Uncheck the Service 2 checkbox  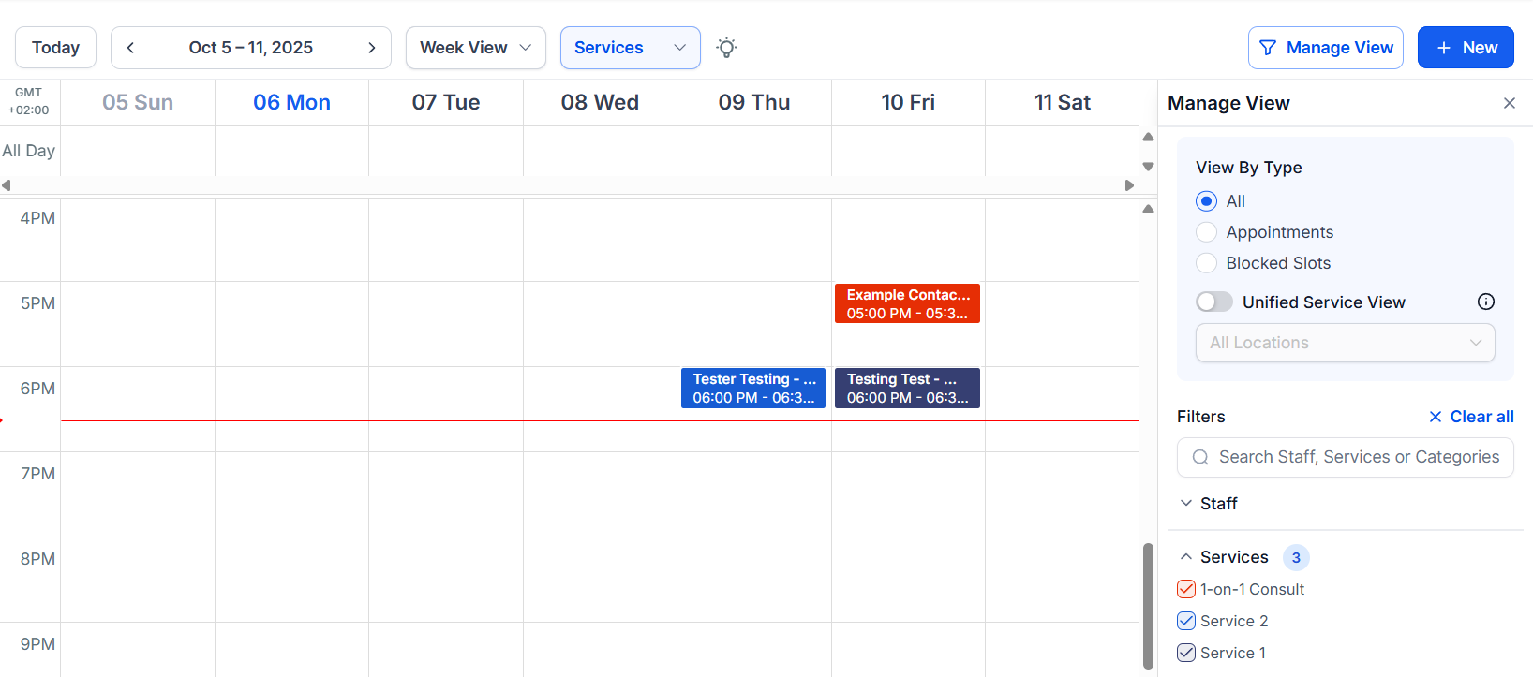click(1185, 621)
